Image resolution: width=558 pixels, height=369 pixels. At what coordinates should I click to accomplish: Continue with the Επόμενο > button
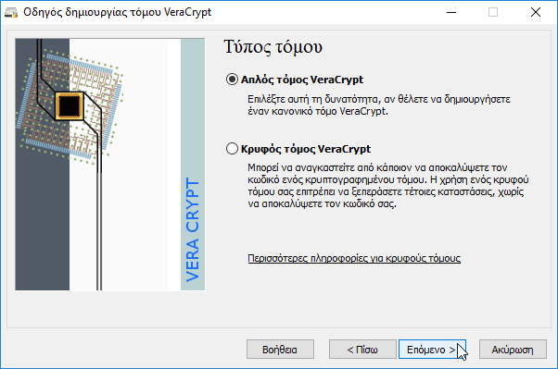click(432, 350)
